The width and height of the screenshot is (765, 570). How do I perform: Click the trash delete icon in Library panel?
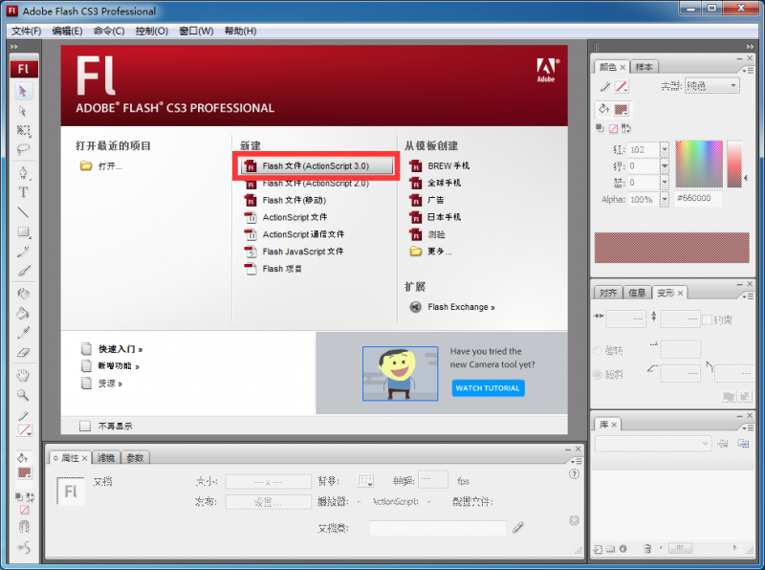pyautogui.click(x=647, y=549)
